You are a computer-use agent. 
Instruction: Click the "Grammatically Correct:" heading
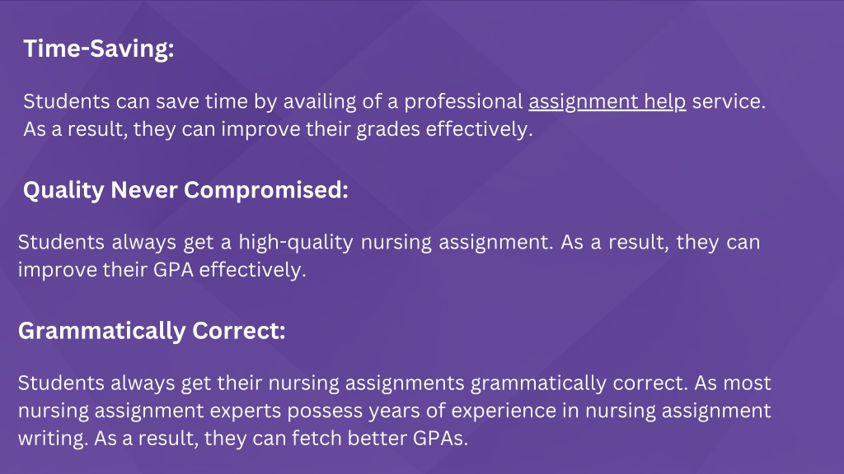[x=152, y=331]
